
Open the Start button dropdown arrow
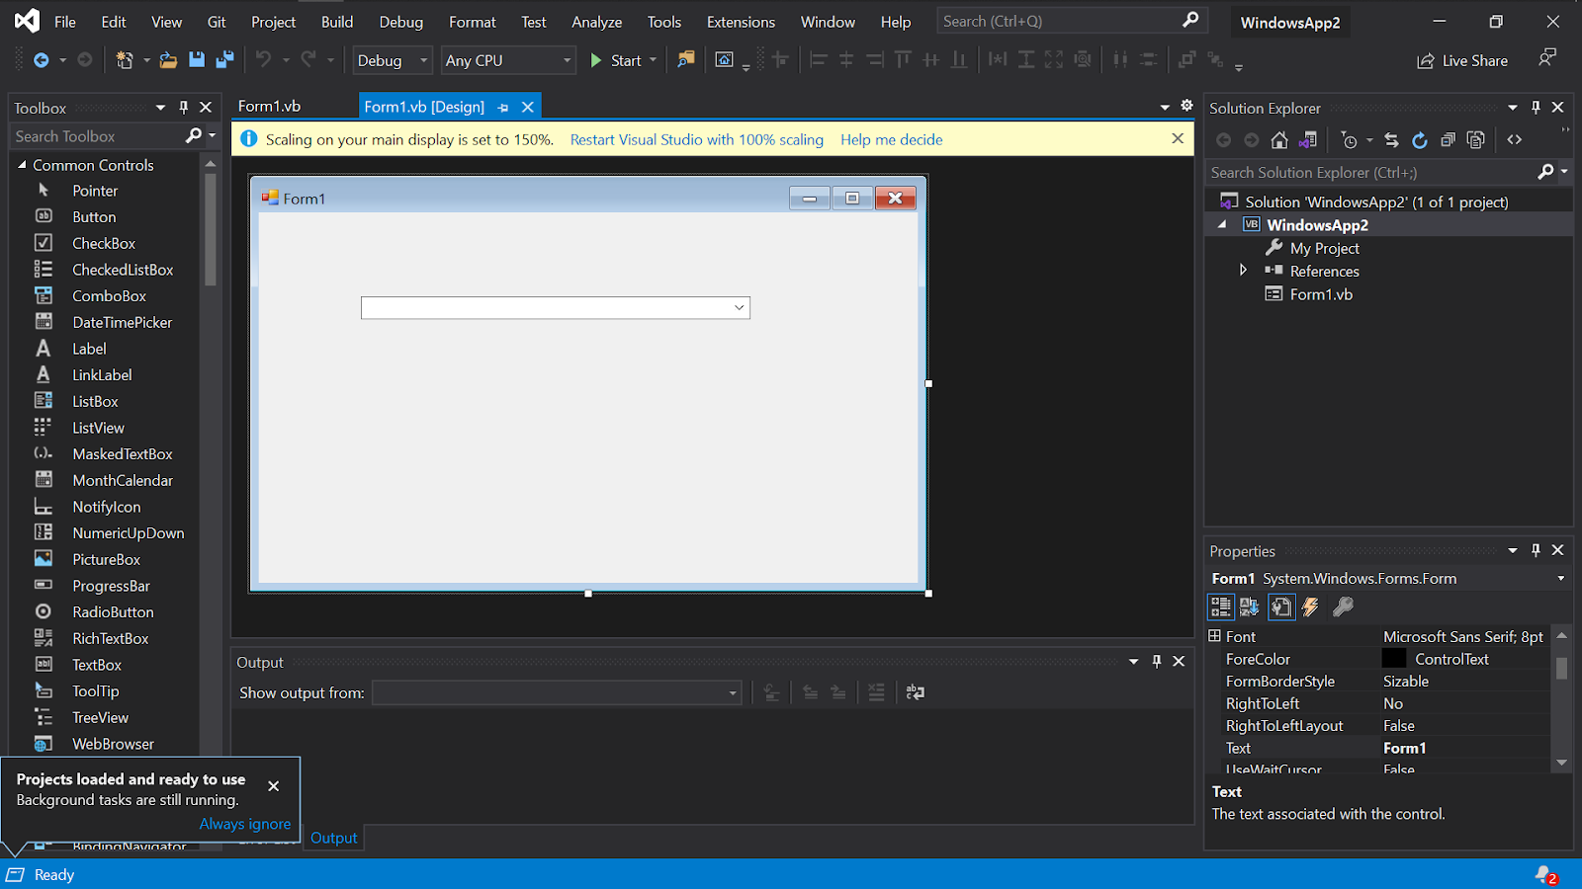coord(653,60)
